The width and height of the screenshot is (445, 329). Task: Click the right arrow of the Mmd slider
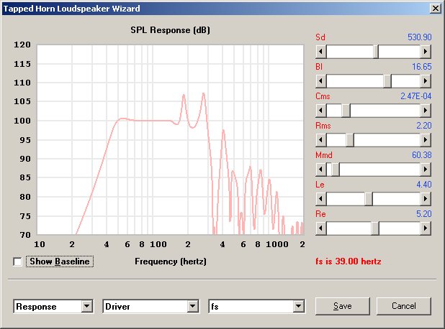[426, 170]
